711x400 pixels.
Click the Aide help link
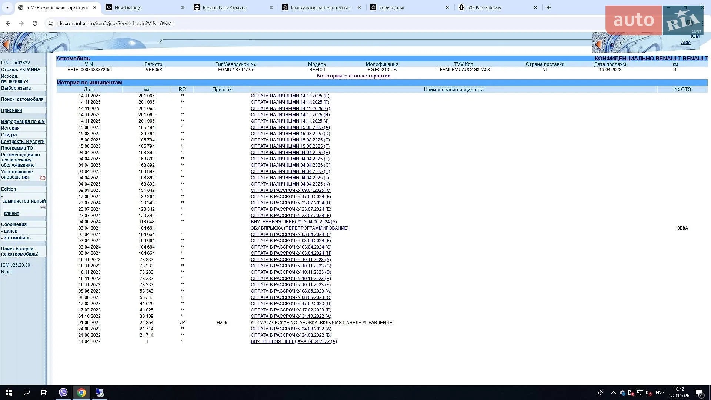(x=685, y=43)
